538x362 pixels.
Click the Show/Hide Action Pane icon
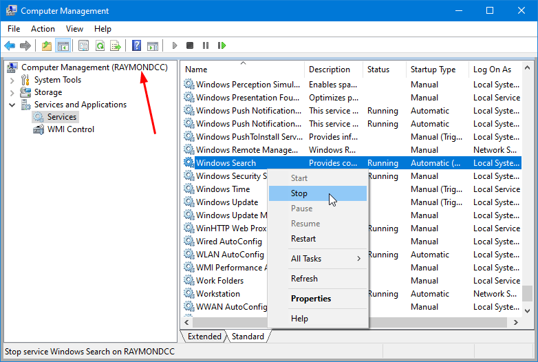(x=153, y=45)
